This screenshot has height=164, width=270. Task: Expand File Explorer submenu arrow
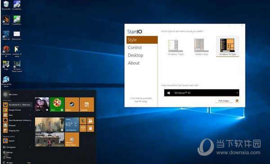click(x=30, y=147)
